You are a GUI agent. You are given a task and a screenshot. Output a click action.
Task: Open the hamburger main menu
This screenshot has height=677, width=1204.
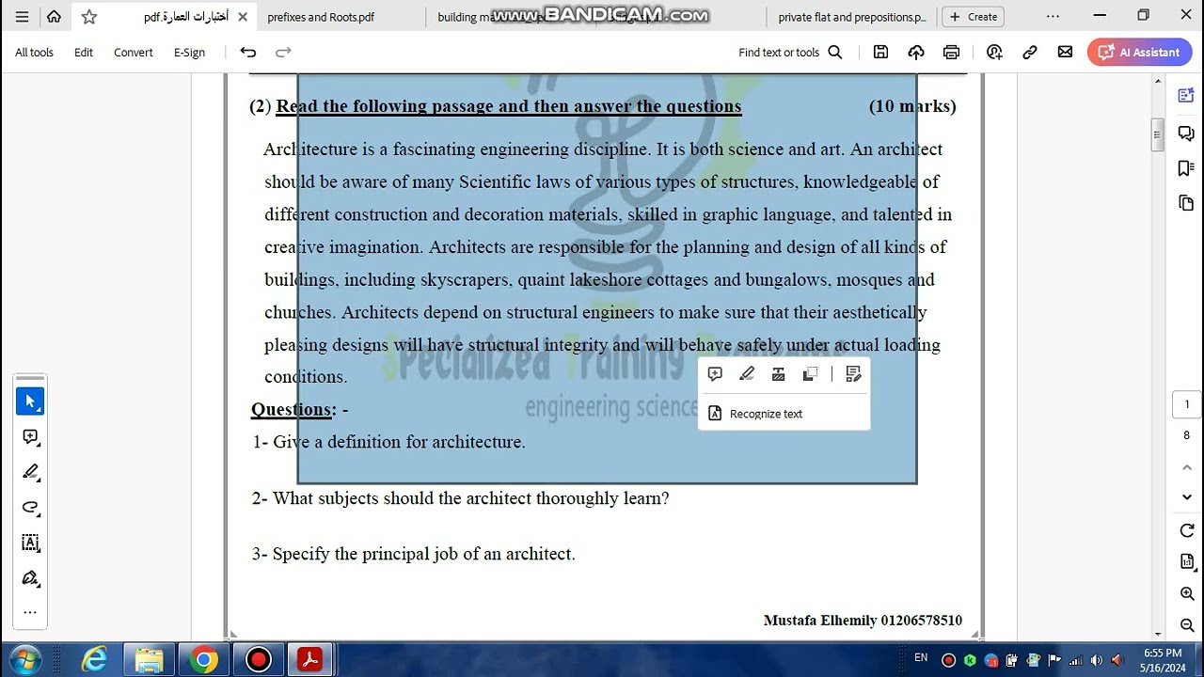click(22, 17)
